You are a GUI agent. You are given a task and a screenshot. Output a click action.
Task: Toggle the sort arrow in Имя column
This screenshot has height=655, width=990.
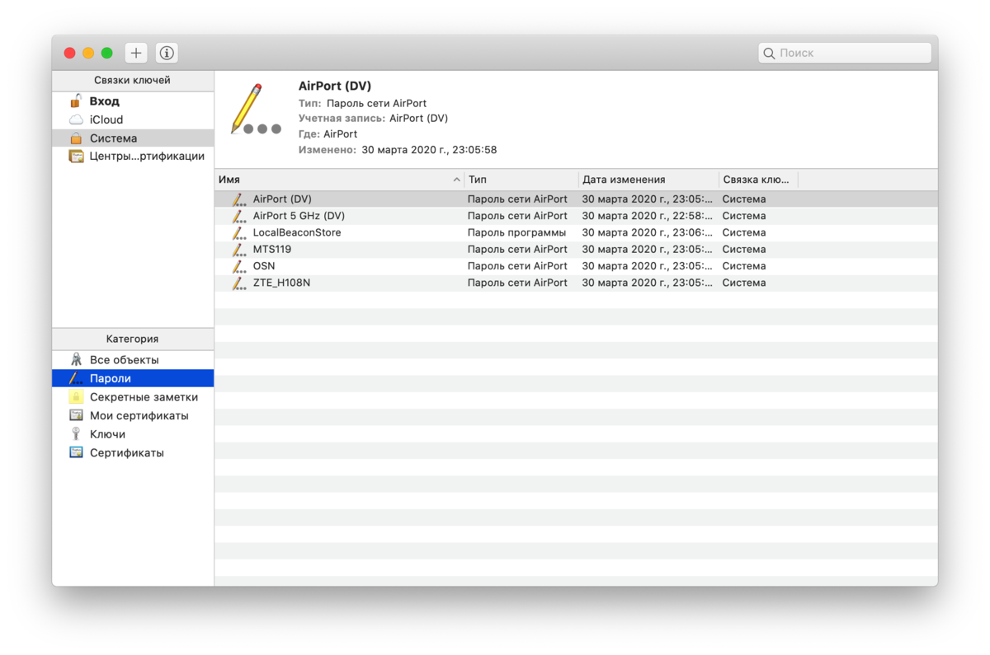pos(456,180)
